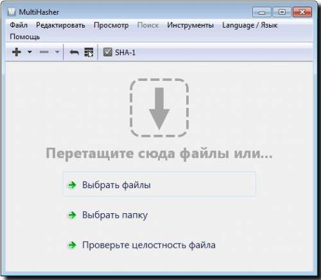
Task: Open the Language / Язык menu
Action: [250, 25]
